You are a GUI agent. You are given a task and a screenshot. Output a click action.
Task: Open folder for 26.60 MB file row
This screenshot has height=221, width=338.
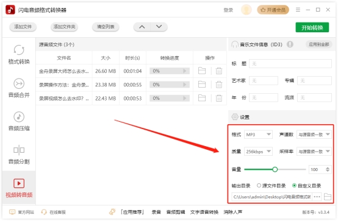pyautogui.click(x=202, y=71)
